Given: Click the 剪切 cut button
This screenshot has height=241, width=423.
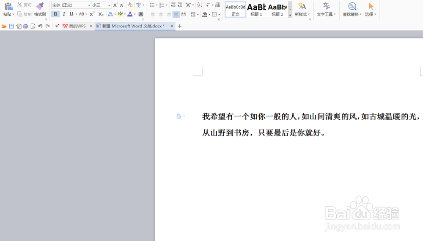Looking at the screenshot, I should pos(25,5).
